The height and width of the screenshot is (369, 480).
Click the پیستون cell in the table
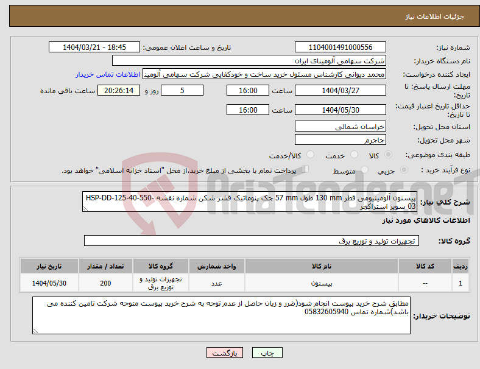click(x=322, y=283)
